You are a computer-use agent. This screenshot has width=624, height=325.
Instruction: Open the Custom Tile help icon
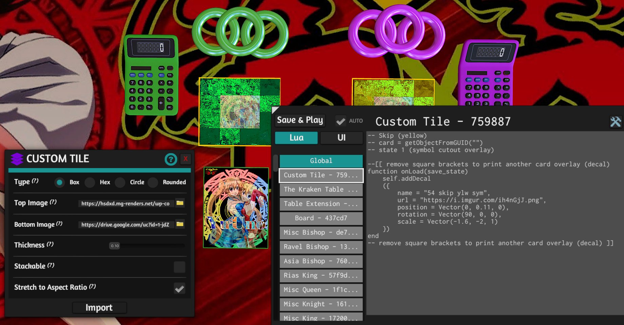pyautogui.click(x=171, y=159)
